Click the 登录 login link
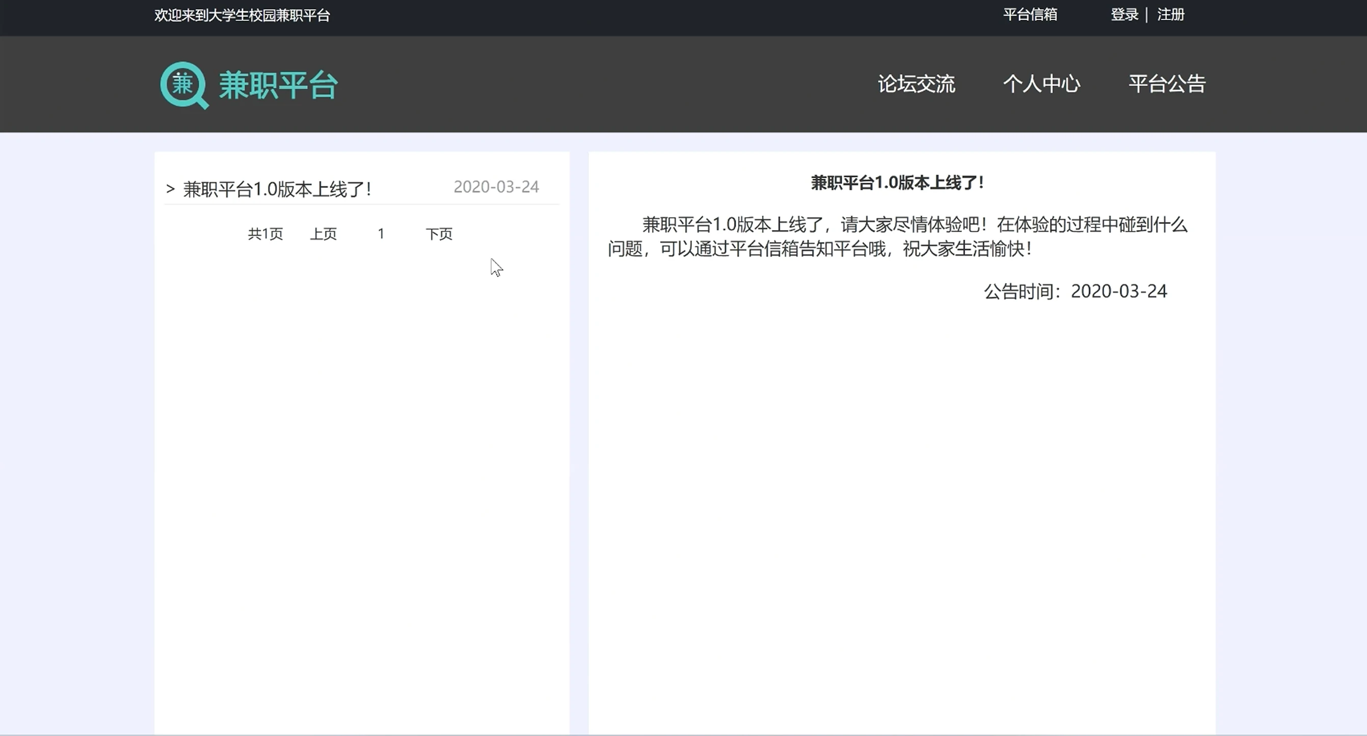This screenshot has height=736, width=1367. tap(1124, 15)
